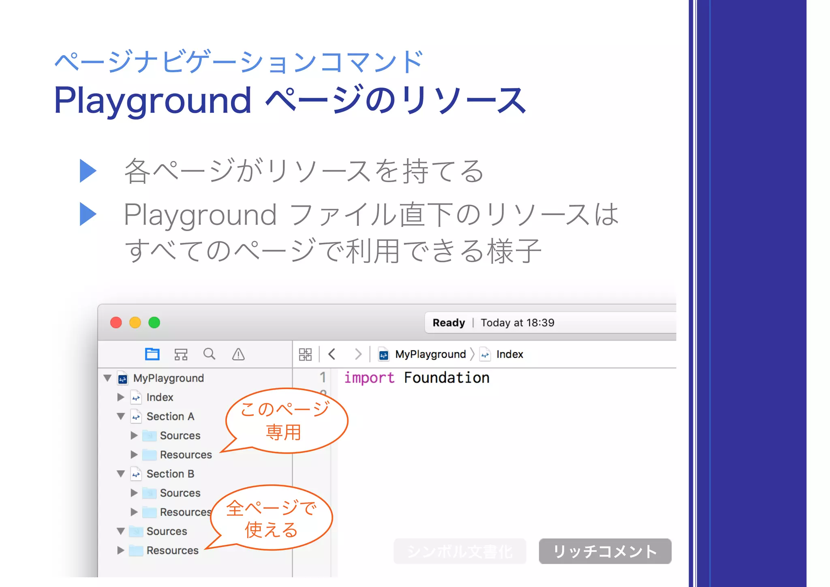This screenshot has height=587, width=830.
Task: Expand Resources under Section B
Action: [134, 512]
